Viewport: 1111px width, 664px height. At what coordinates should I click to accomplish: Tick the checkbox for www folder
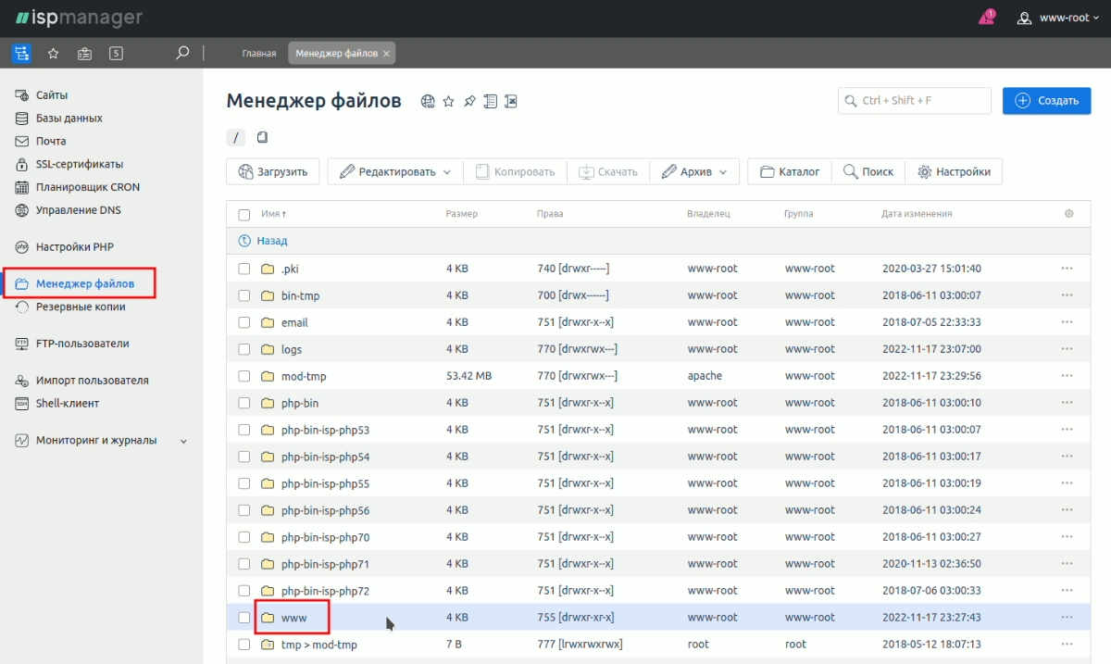coord(244,618)
